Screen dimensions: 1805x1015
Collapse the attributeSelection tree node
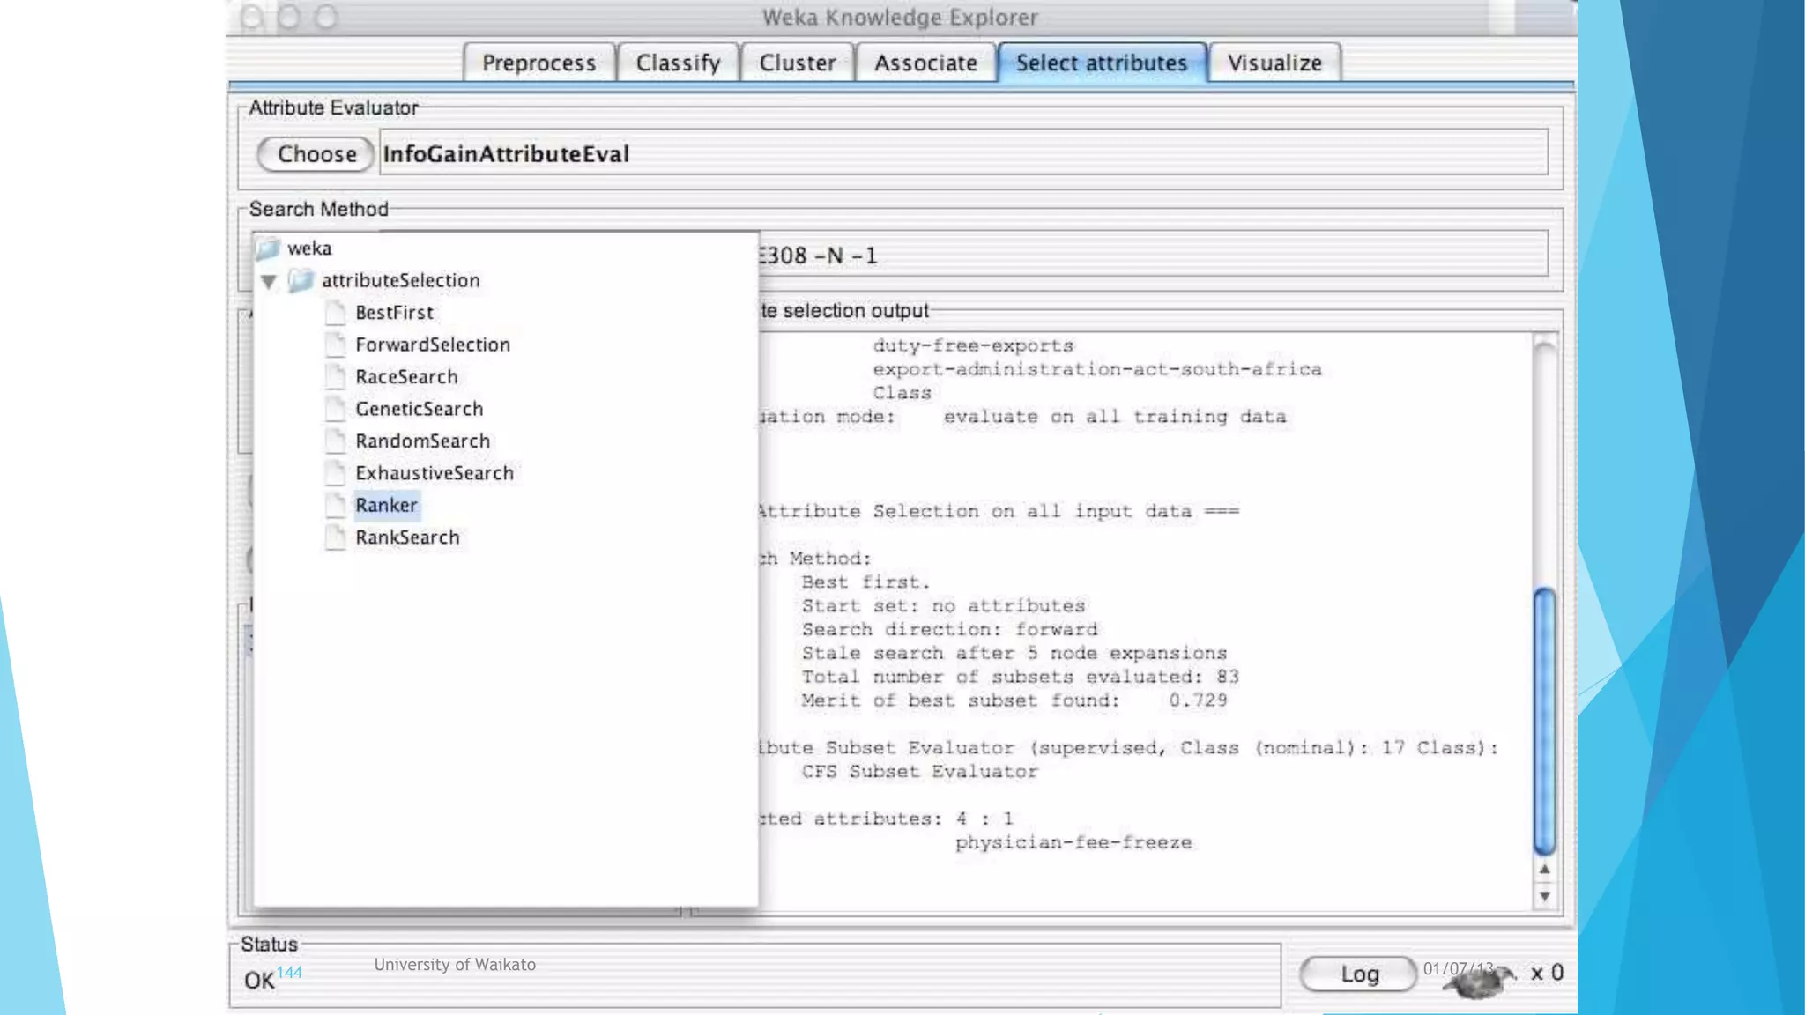click(x=269, y=281)
